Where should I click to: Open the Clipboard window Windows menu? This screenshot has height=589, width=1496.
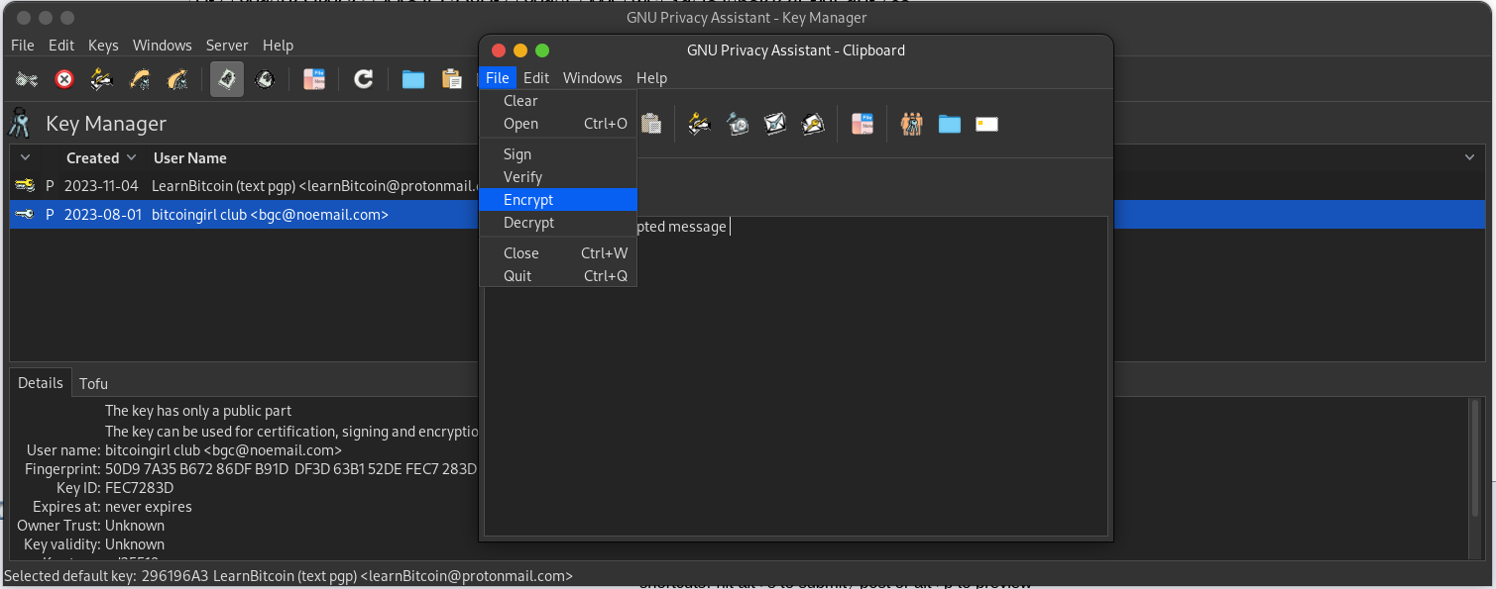(x=593, y=78)
